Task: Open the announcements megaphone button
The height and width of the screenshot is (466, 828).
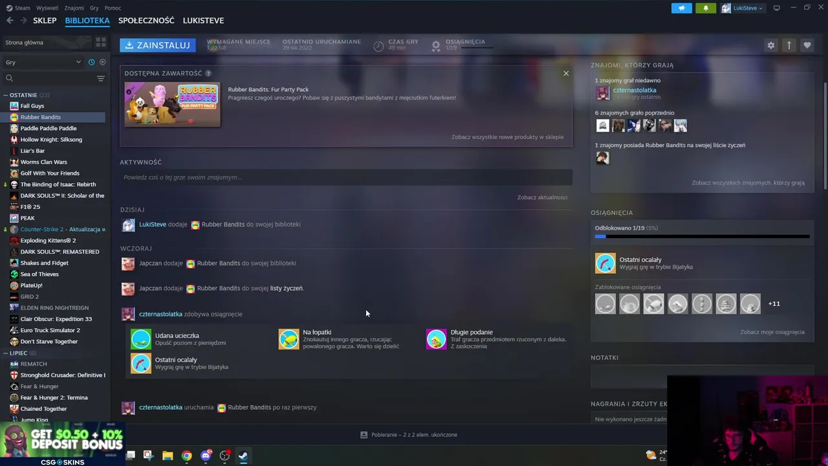Action: 681,8
